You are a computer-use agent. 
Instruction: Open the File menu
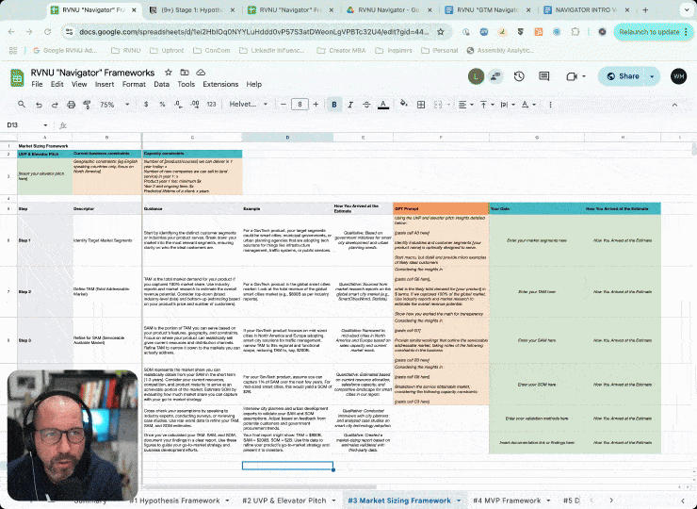click(x=37, y=84)
